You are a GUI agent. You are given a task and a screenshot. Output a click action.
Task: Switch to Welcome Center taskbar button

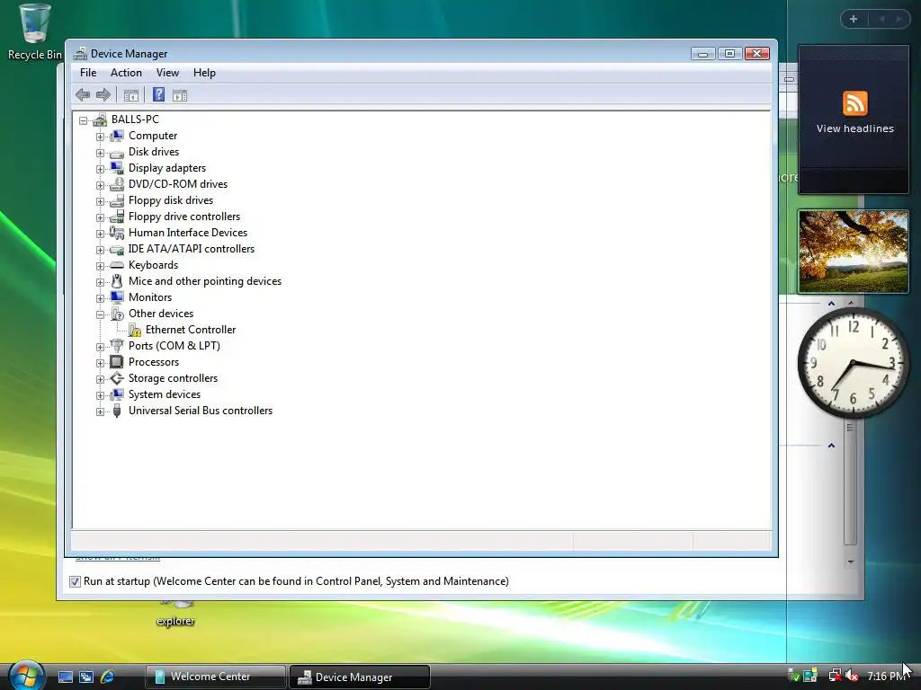[216, 677]
